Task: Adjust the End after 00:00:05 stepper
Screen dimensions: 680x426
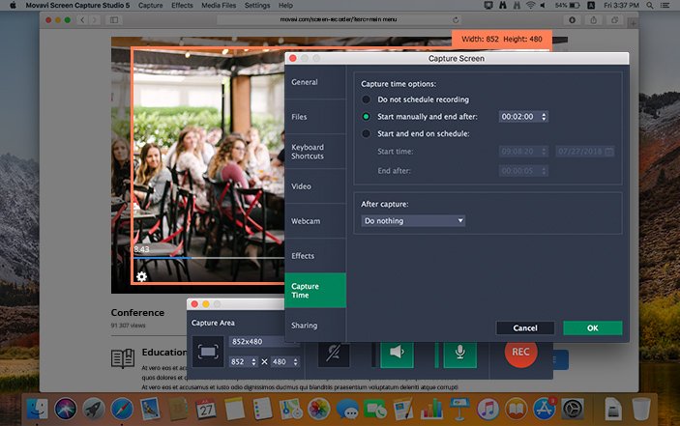Action: (x=544, y=171)
